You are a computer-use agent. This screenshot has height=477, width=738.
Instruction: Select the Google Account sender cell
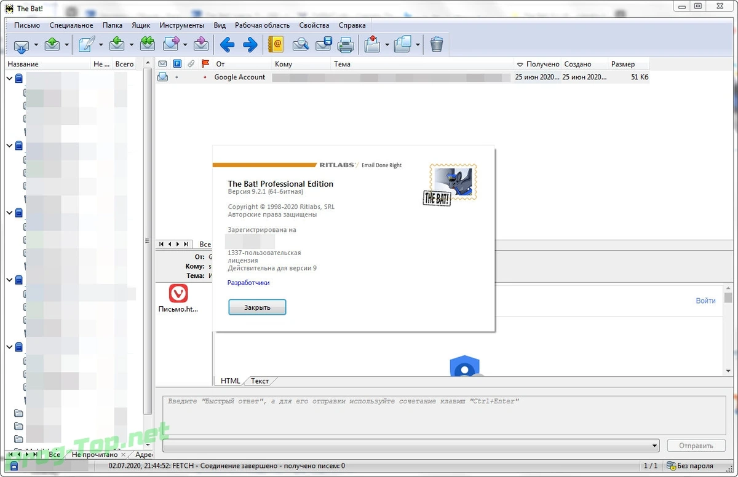click(x=240, y=77)
